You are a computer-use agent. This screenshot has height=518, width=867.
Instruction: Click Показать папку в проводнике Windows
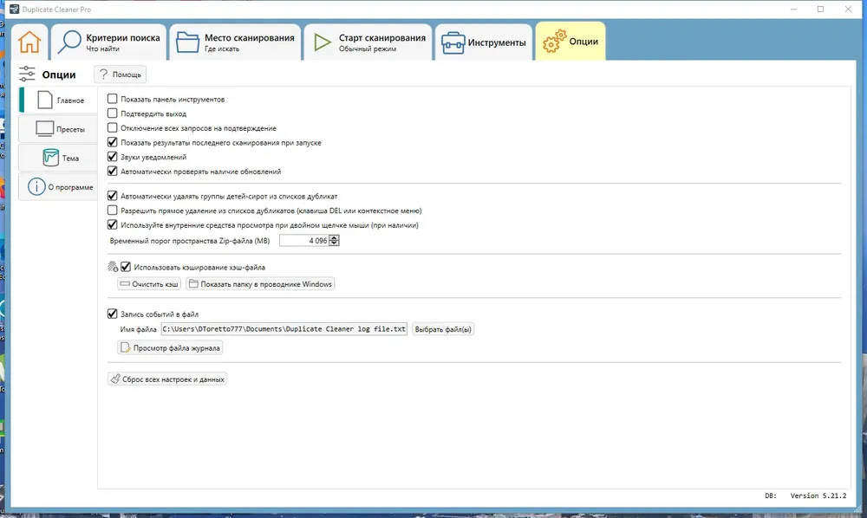(x=260, y=284)
